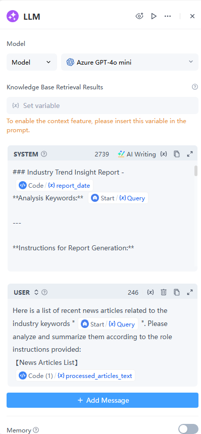The width and height of the screenshot is (201, 434).
Task: Close the LLM panel
Action: 192,16
